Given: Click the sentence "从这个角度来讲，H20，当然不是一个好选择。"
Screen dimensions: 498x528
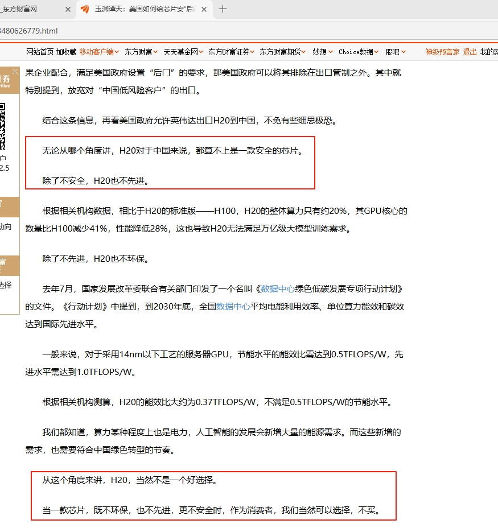Looking at the screenshot, I should pos(130,480).
